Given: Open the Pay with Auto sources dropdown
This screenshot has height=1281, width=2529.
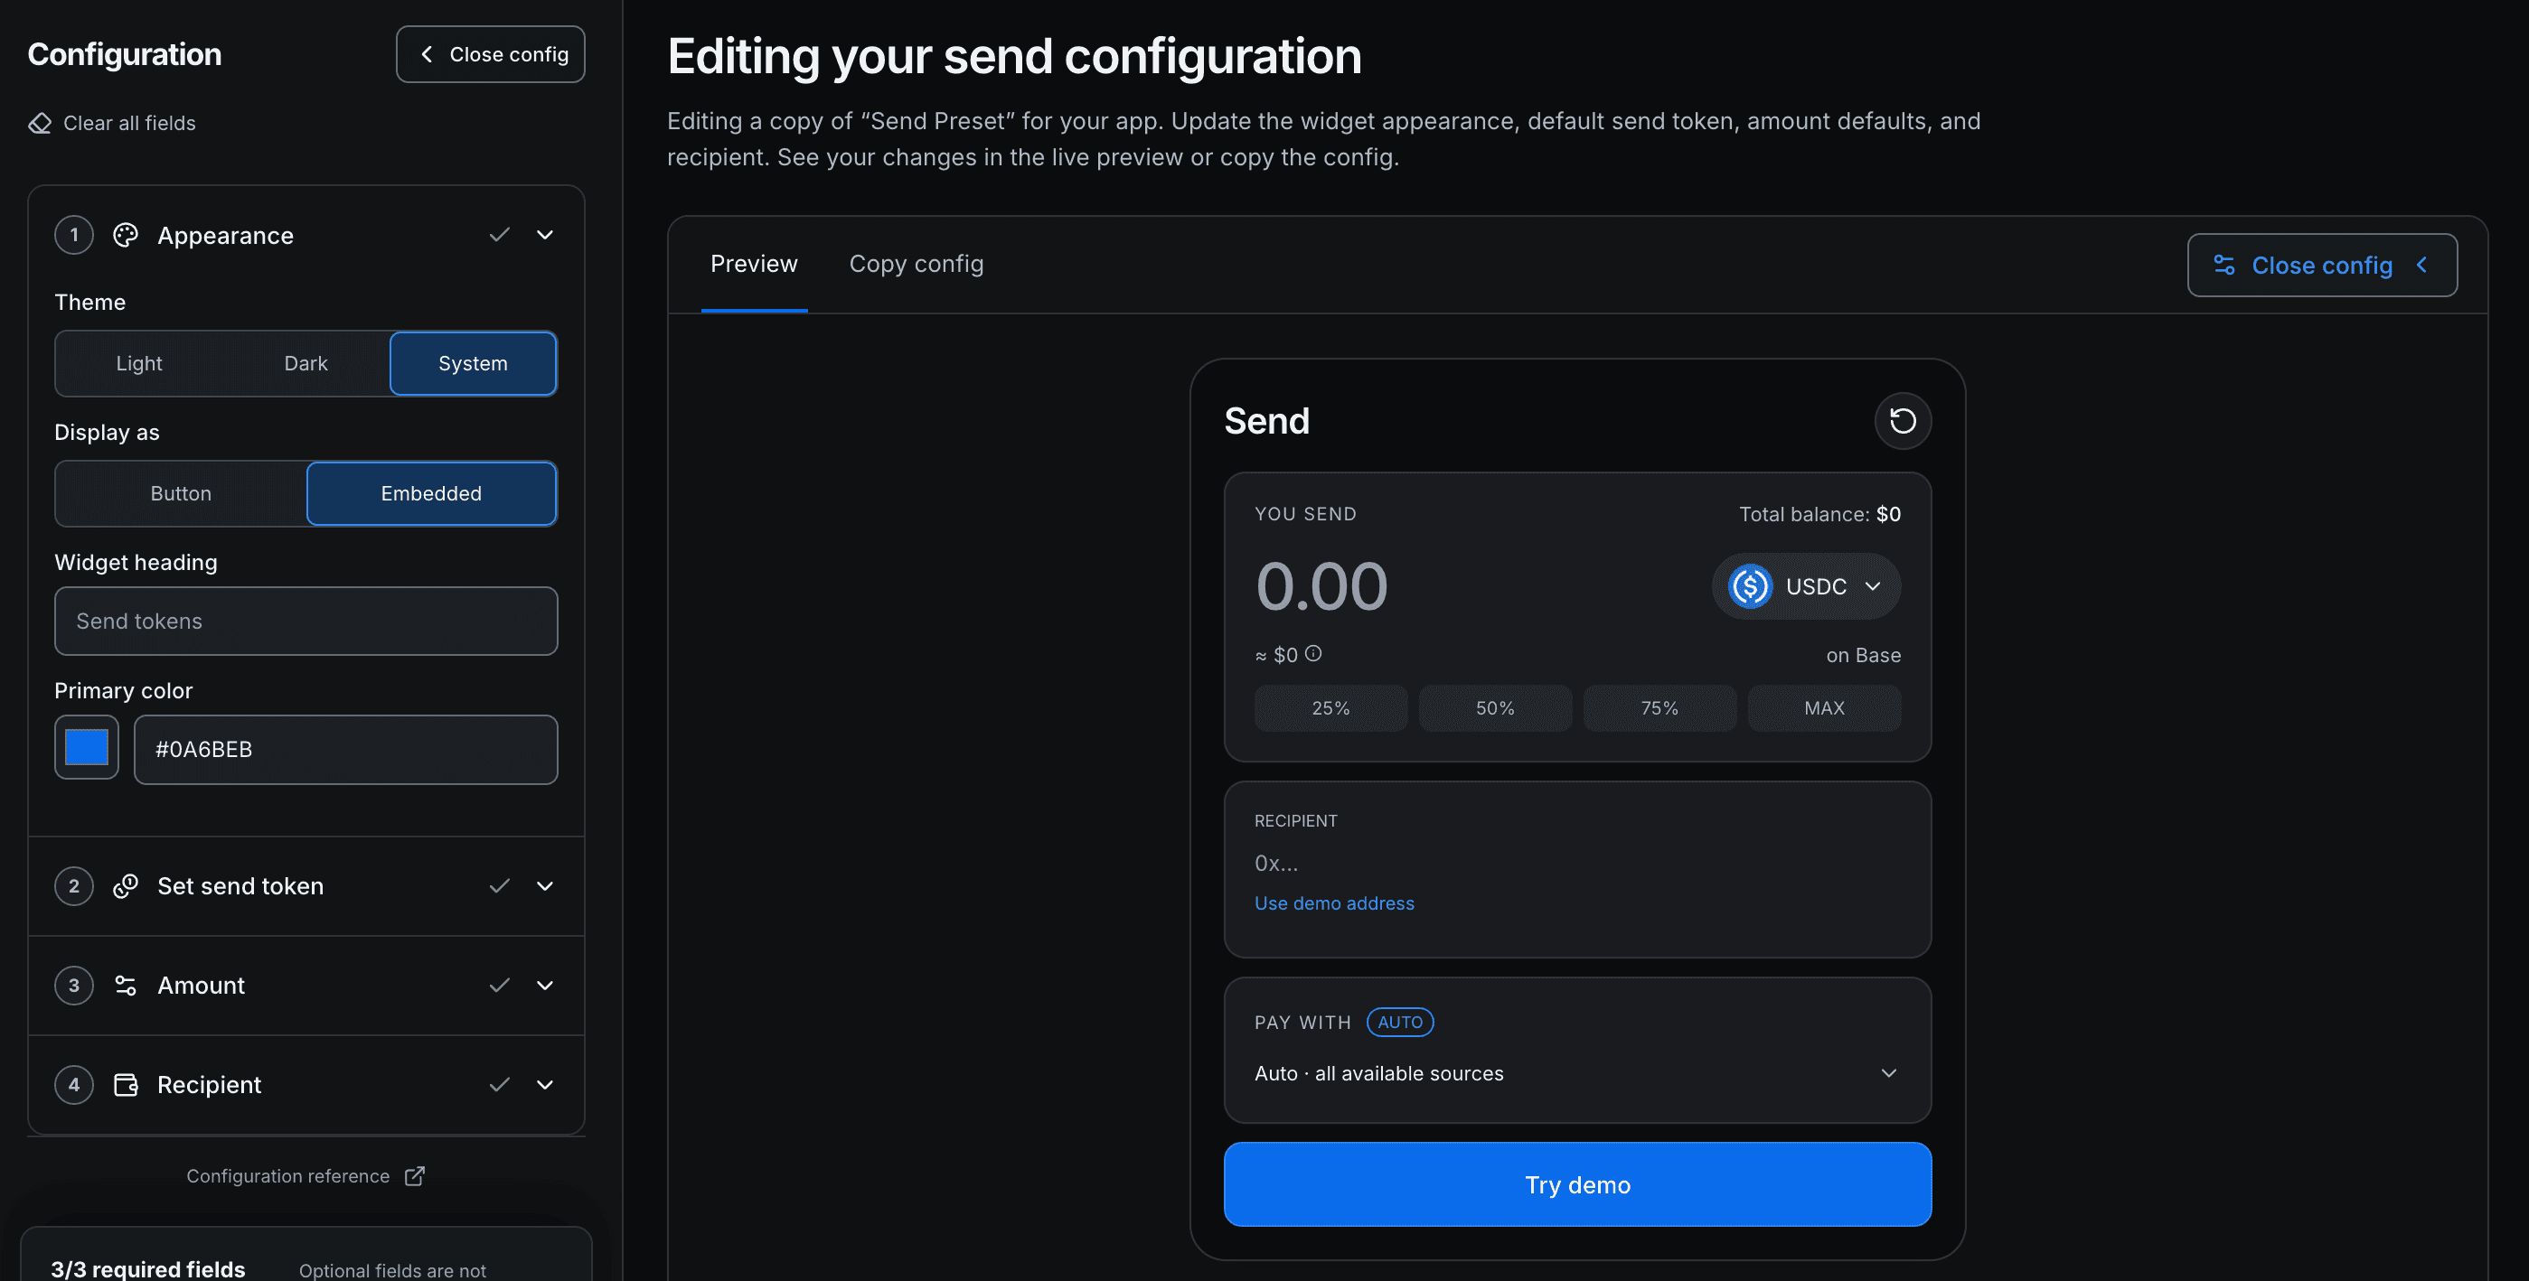Looking at the screenshot, I should click(x=1576, y=1073).
